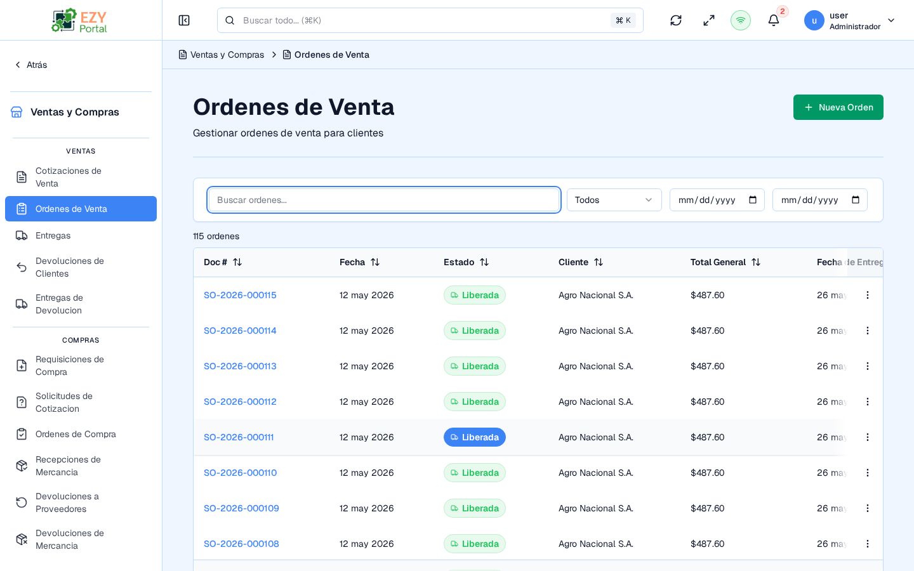The image size is (914, 571).
Task: Click the user avatar circle
Action: pos(814,20)
